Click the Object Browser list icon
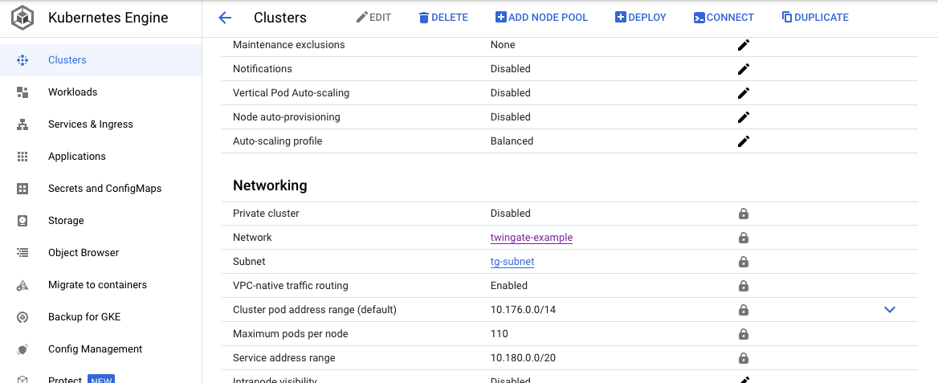 pos(22,253)
